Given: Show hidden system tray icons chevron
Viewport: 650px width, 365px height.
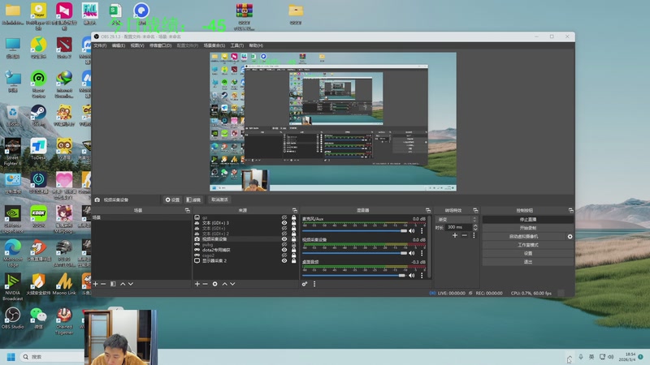Looking at the screenshot, I should click(570, 357).
